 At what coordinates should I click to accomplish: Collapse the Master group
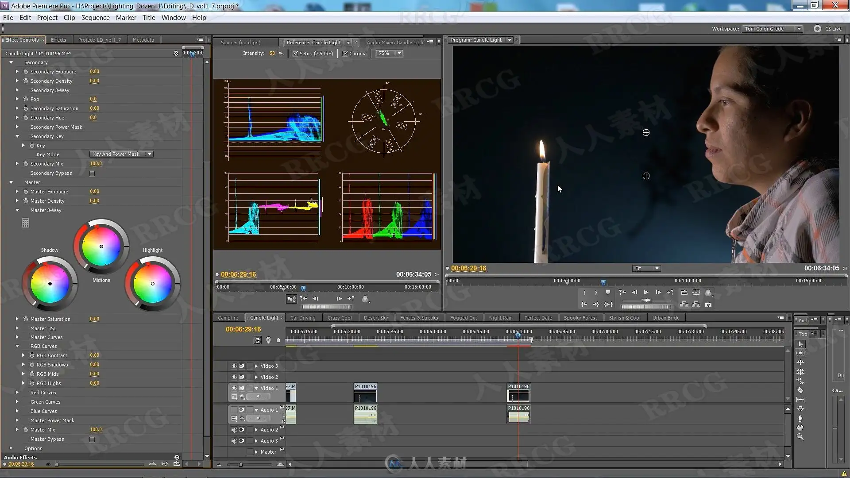pos(11,182)
